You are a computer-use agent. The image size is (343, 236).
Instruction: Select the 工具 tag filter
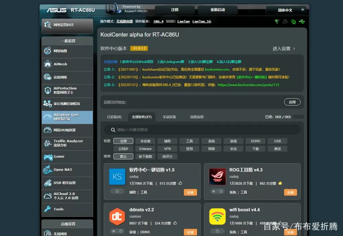[189, 141]
